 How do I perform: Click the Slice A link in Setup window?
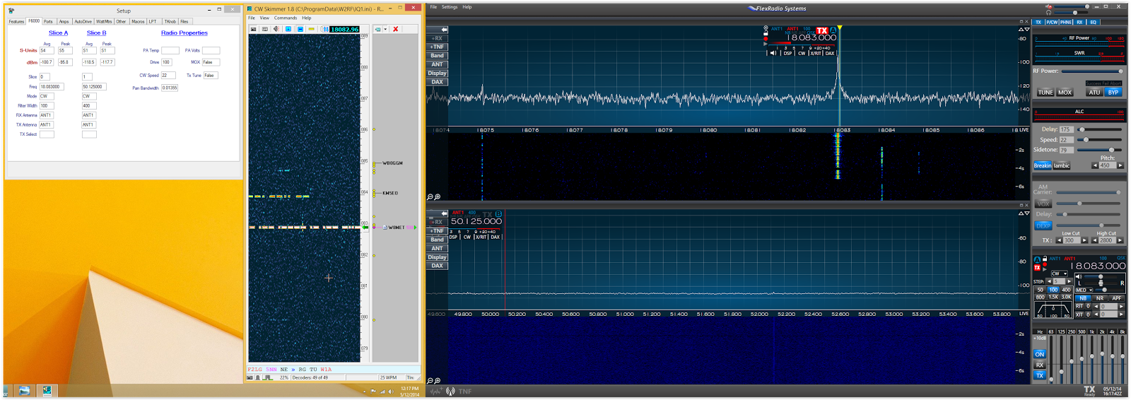[x=58, y=33]
